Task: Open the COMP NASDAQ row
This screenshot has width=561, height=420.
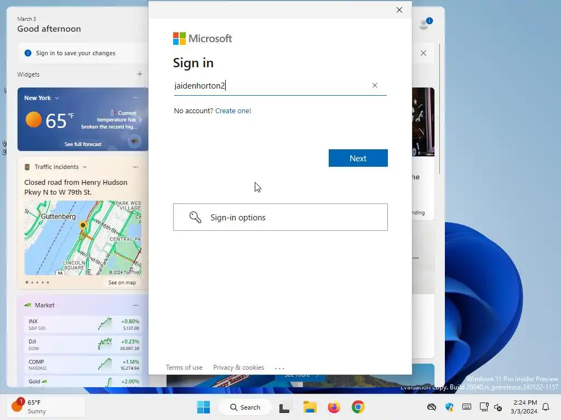Action: (x=83, y=365)
